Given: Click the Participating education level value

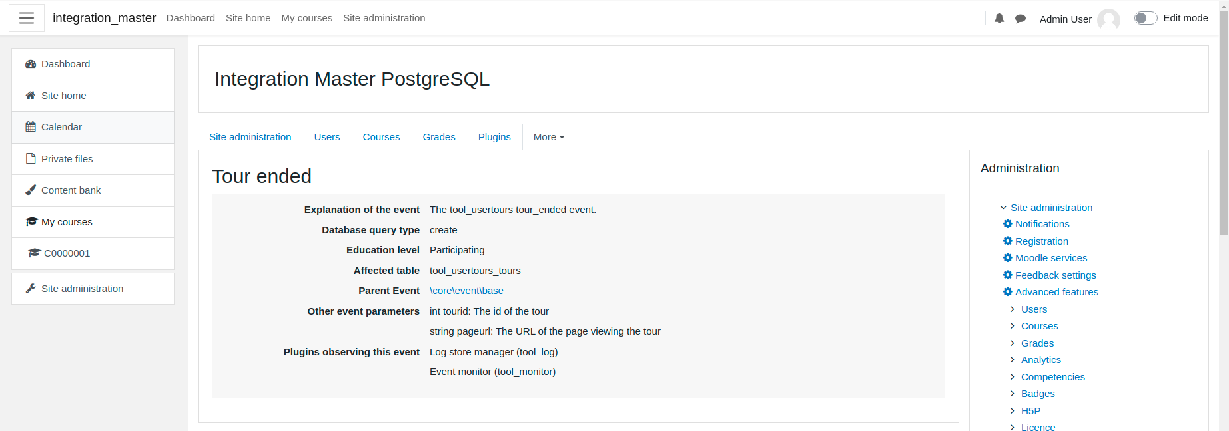Looking at the screenshot, I should [x=457, y=250].
